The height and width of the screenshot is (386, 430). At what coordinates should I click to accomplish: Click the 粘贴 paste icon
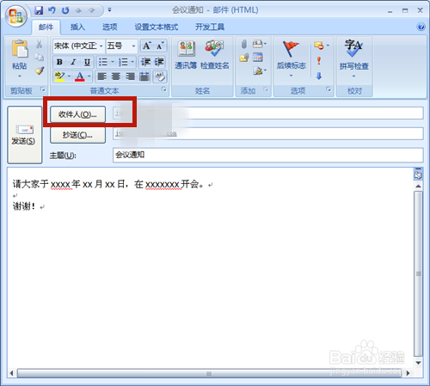click(x=20, y=48)
